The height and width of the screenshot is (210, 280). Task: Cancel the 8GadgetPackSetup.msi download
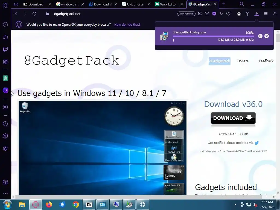click(x=267, y=36)
